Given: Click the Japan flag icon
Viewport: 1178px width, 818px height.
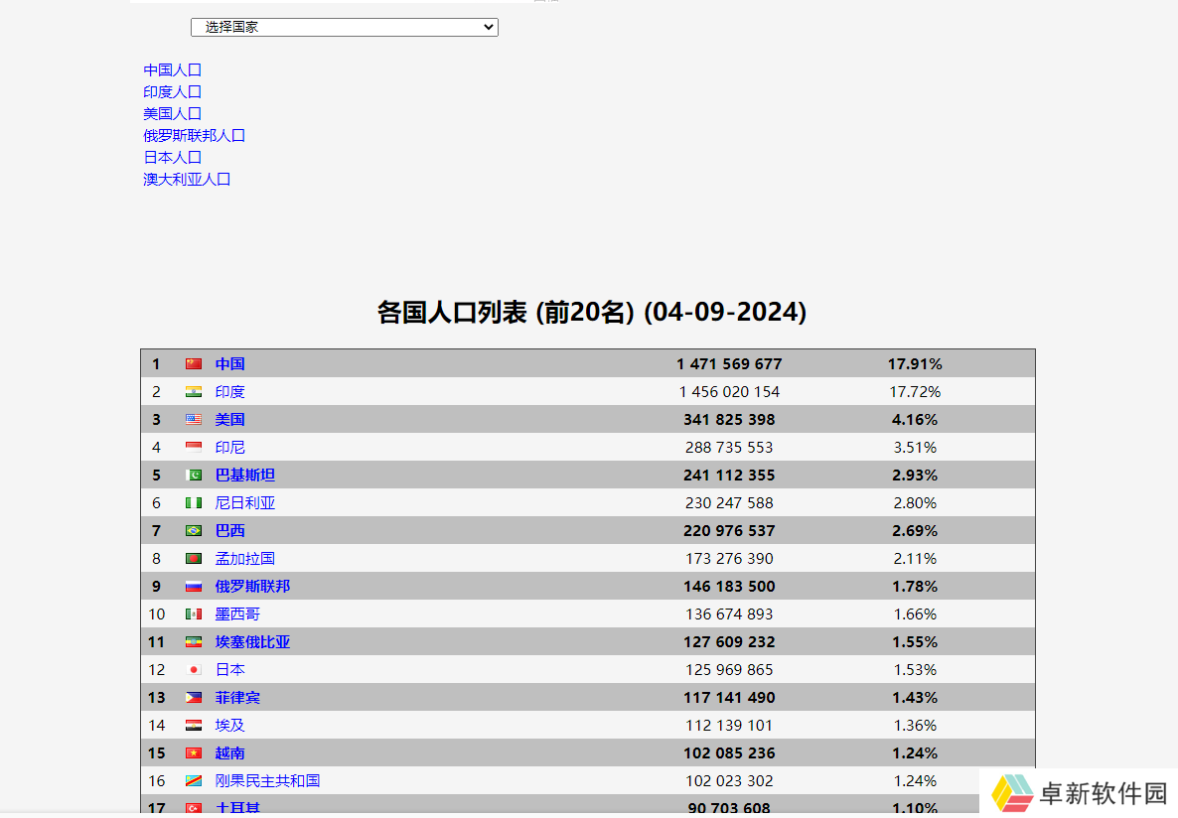Looking at the screenshot, I should (194, 670).
